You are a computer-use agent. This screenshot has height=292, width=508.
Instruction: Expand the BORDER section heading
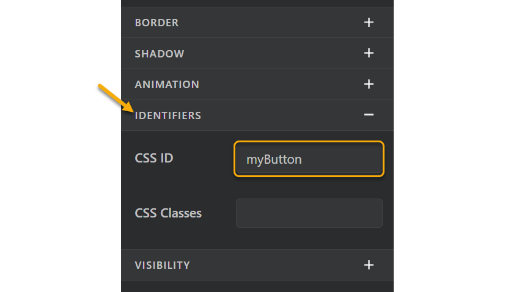[x=156, y=23]
